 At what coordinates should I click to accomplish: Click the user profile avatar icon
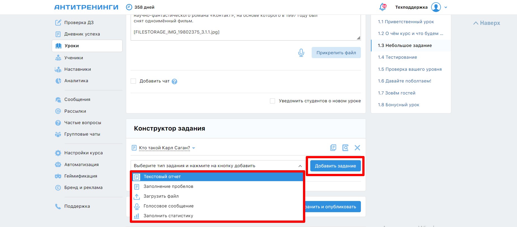coord(436,7)
